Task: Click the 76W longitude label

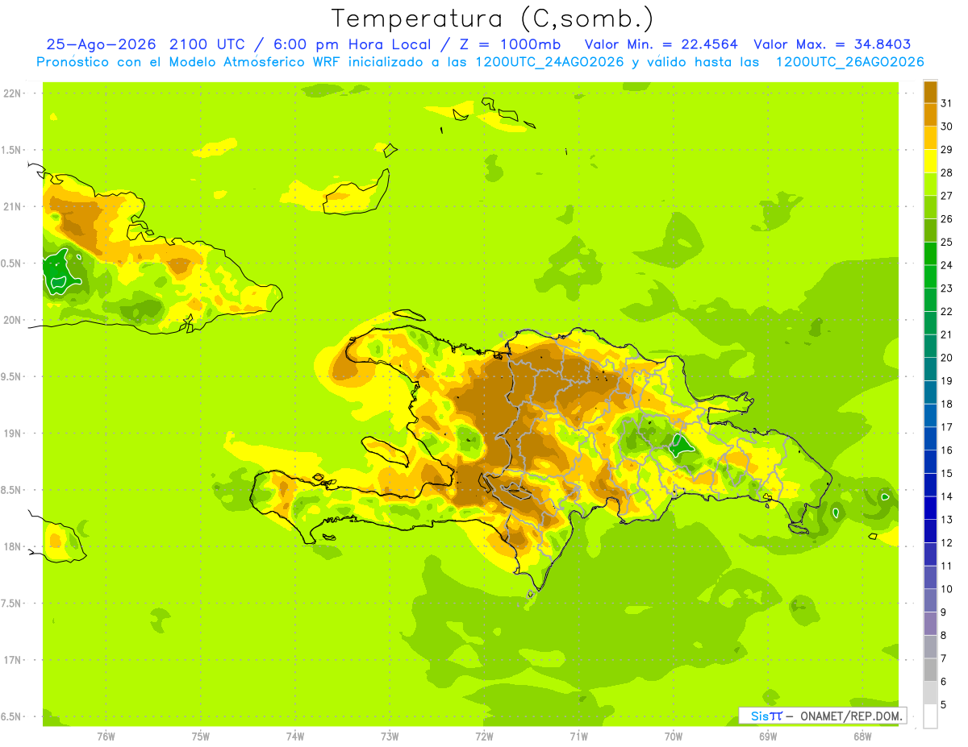Action: [x=106, y=736]
